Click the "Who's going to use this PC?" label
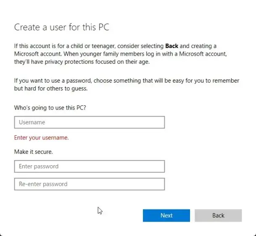 click(50, 107)
